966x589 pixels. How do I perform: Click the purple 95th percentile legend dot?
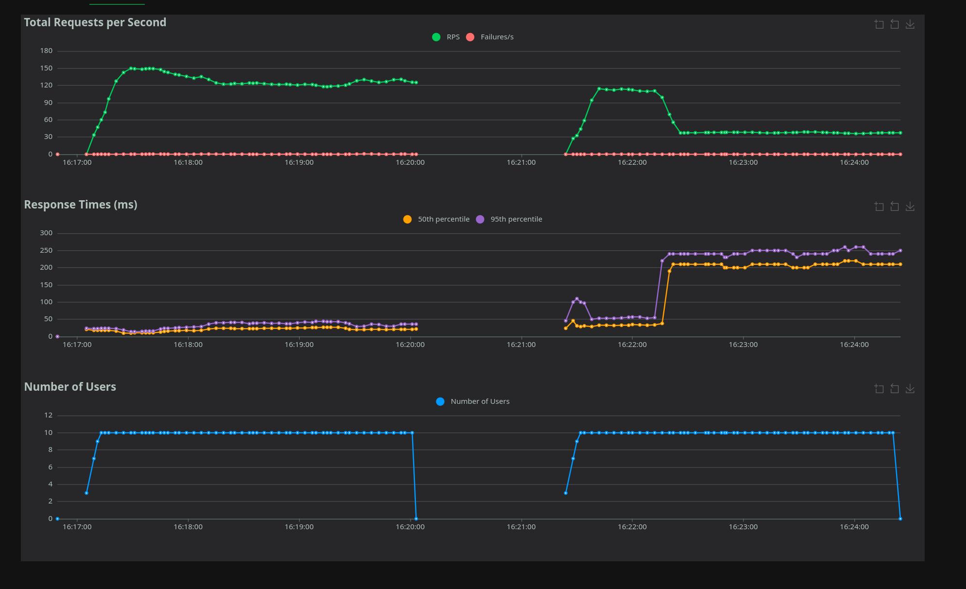pos(480,219)
